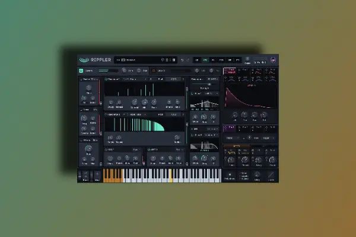The width and height of the screenshot is (356, 237).
Task: Collapse the Mallet section chevron
Action: coord(81,79)
